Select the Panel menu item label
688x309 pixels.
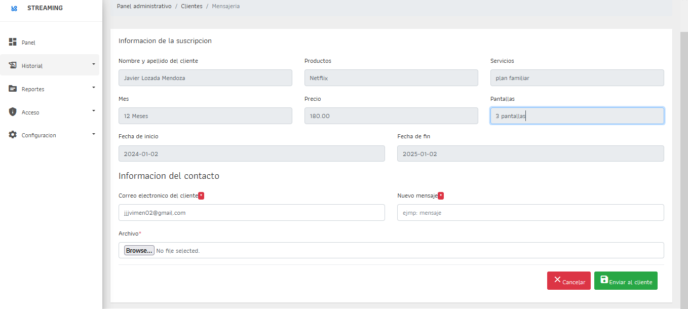(28, 43)
